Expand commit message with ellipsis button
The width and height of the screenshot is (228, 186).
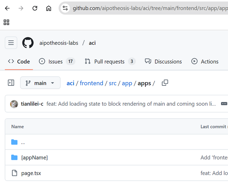click(224, 104)
